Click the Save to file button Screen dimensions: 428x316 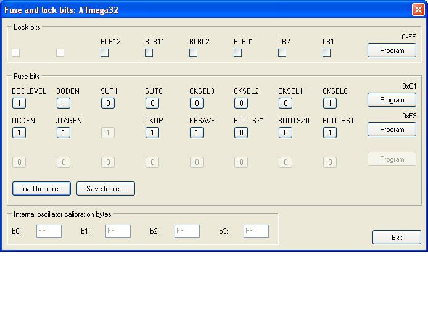[105, 189]
